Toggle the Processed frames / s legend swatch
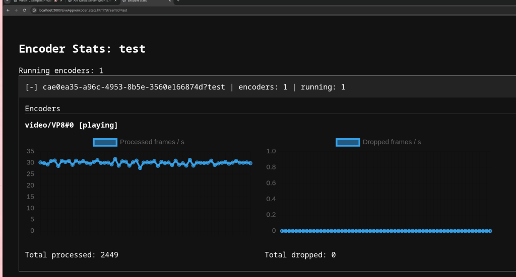 coord(105,142)
